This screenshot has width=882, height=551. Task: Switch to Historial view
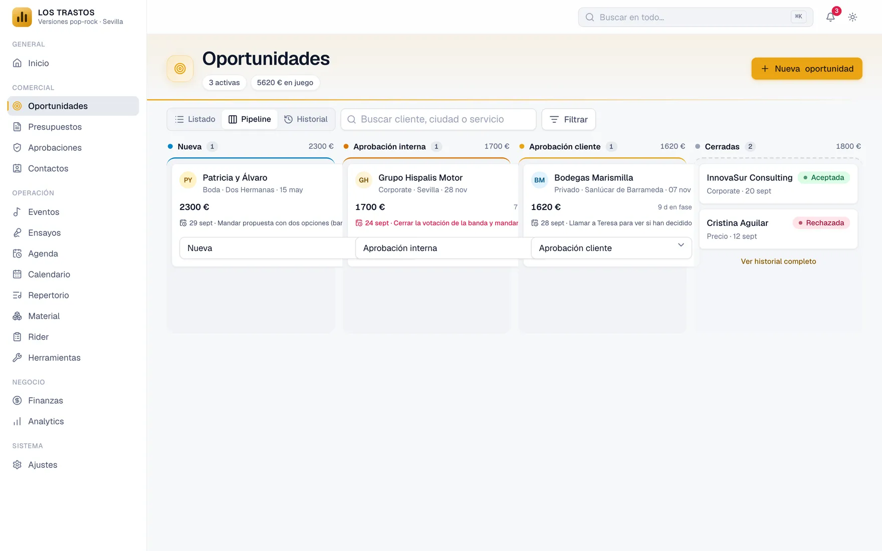(x=306, y=119)
